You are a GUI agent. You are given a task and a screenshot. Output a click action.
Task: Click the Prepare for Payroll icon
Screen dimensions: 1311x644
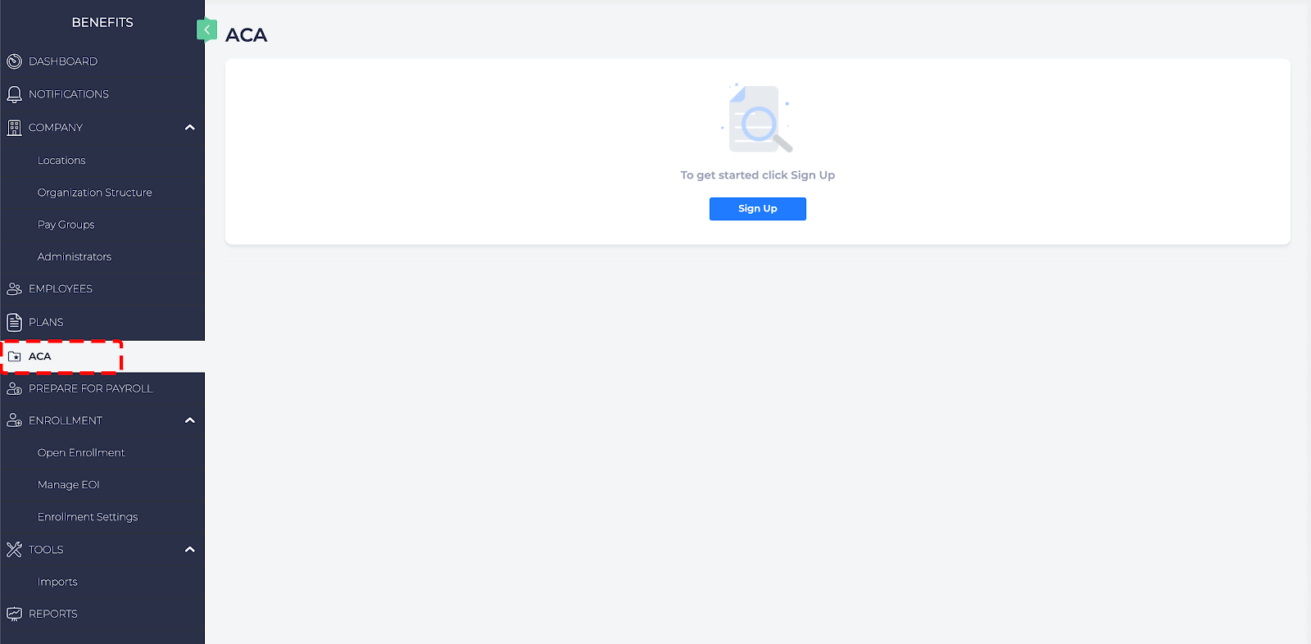[x=14, y=388]
